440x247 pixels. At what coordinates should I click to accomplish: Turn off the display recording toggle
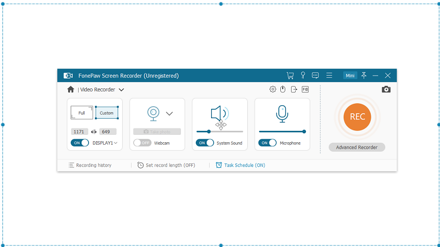coord(80,143)
